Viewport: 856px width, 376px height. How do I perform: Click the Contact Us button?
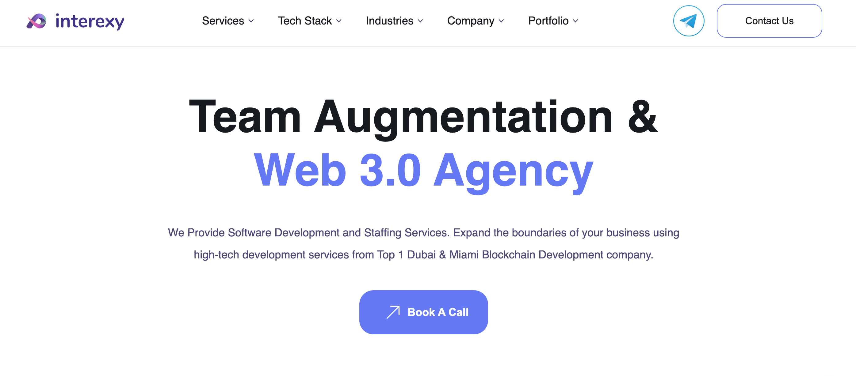769,21
